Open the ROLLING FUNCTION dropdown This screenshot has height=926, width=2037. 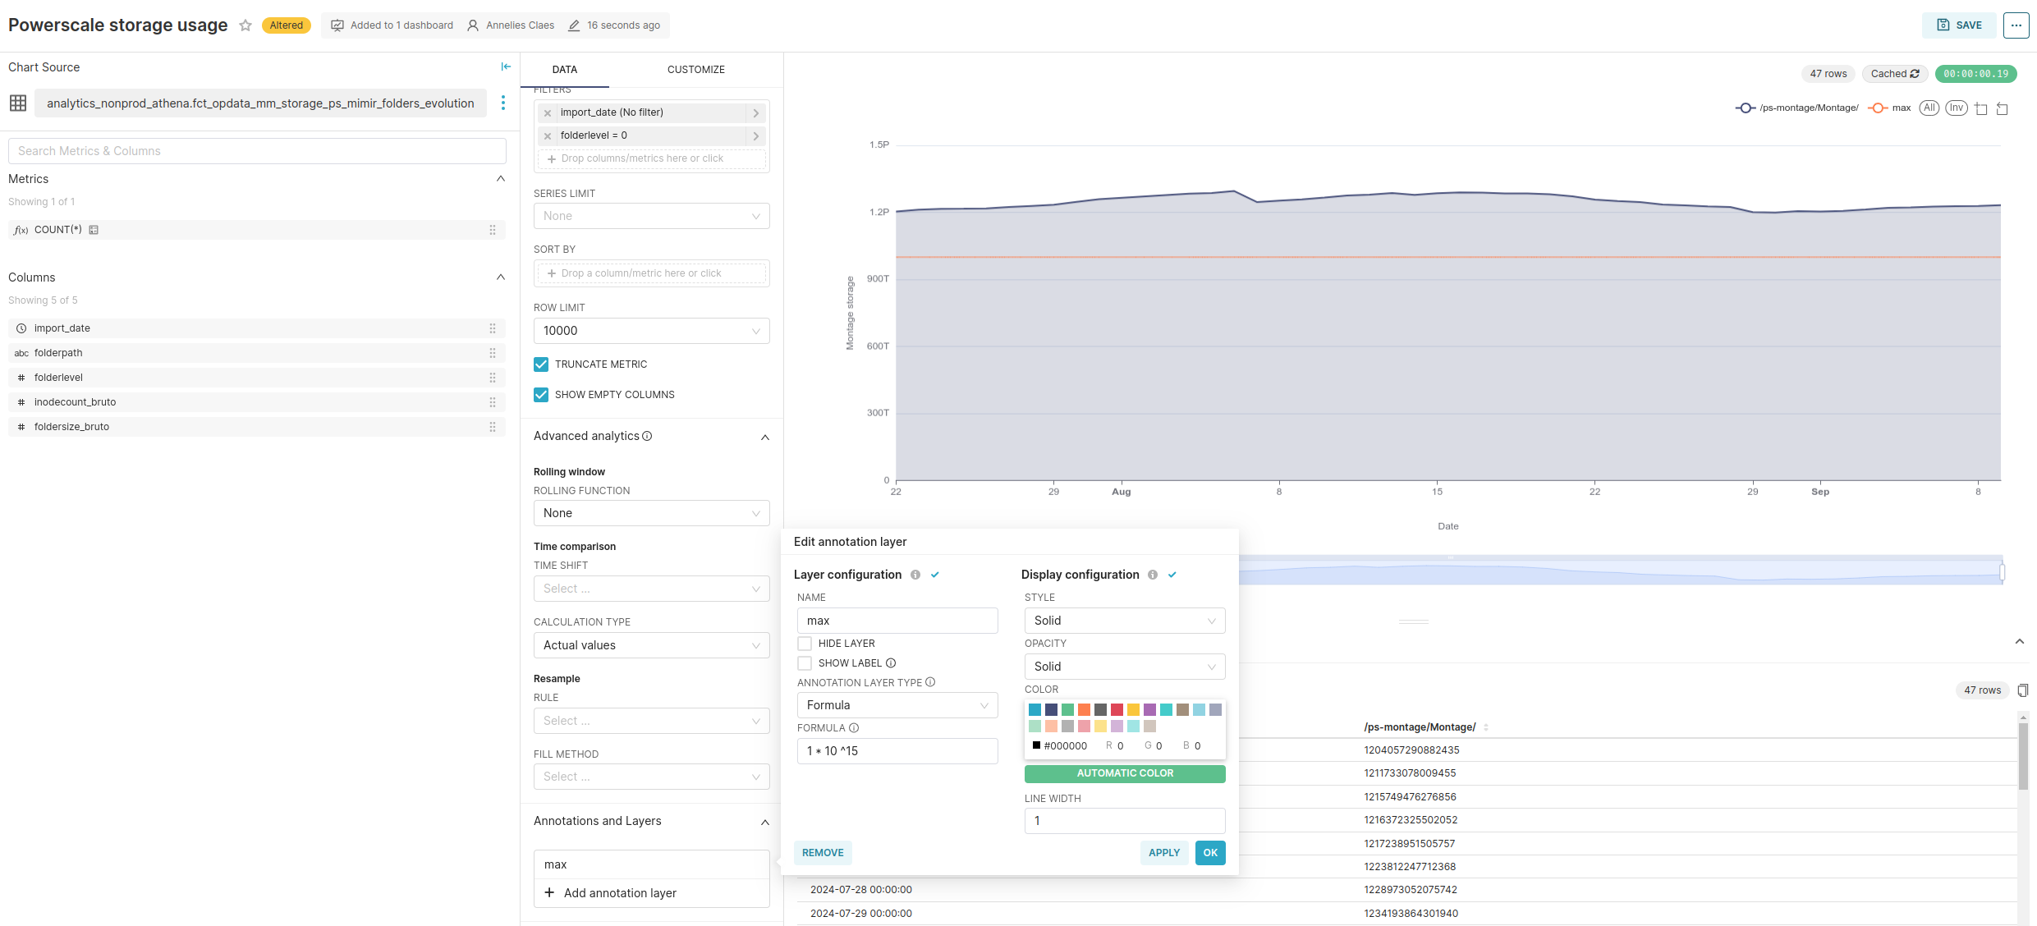point(651,513)
